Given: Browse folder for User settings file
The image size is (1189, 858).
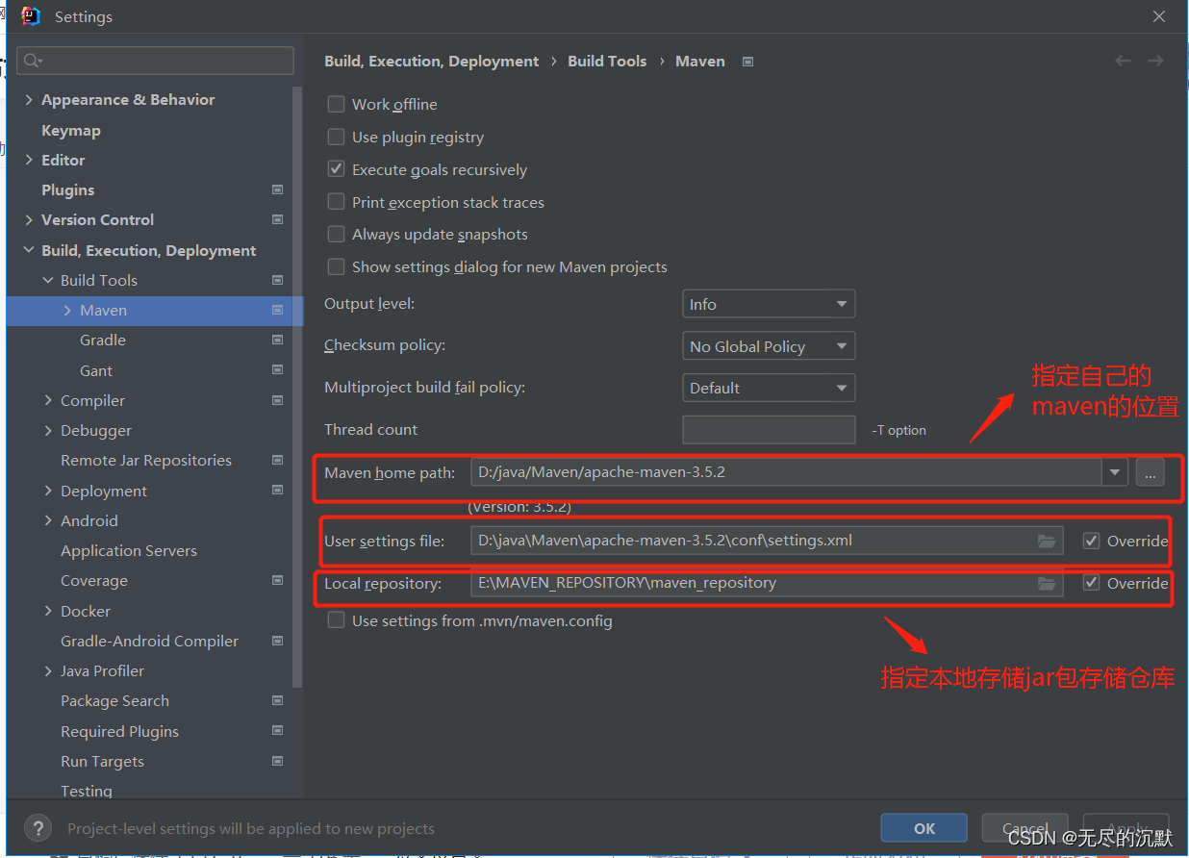Looking at the screenshot, I should coord(1047,541).
